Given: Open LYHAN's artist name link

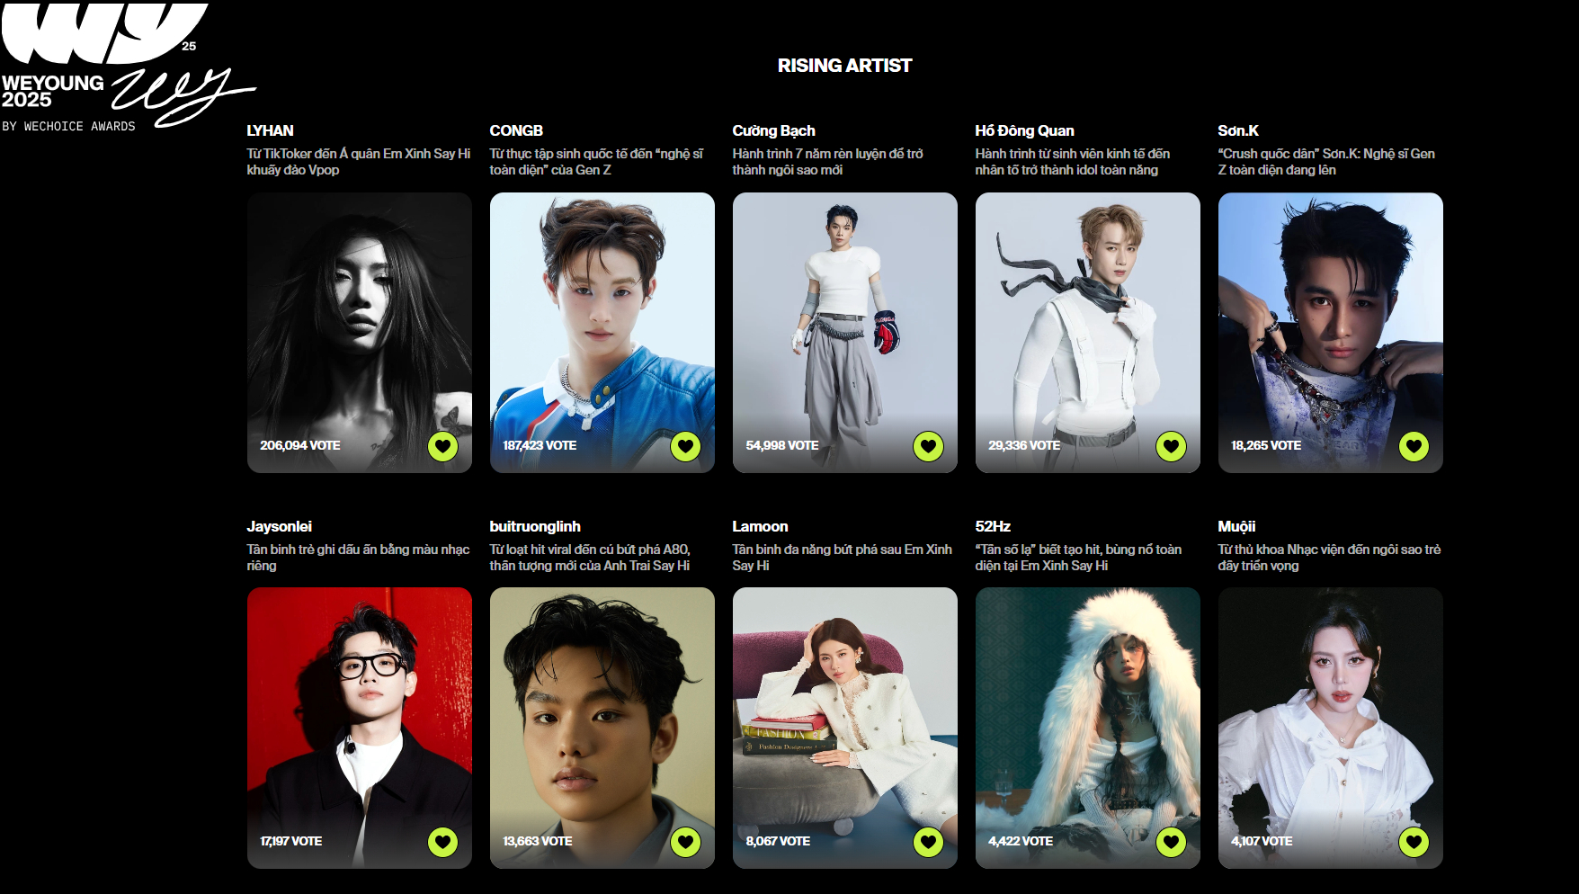Looking at the screenshot, I should coord(270,130).
